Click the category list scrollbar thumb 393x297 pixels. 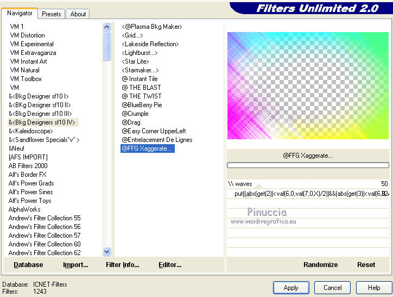coord(107,46)
